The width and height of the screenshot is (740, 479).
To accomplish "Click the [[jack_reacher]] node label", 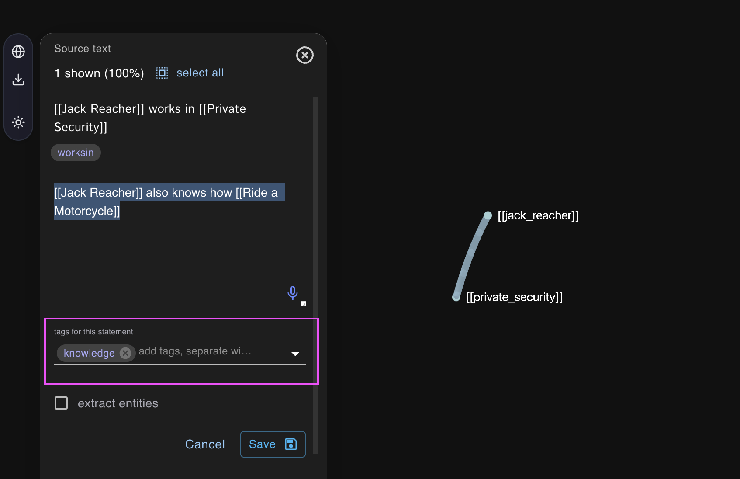I will 538,215.
